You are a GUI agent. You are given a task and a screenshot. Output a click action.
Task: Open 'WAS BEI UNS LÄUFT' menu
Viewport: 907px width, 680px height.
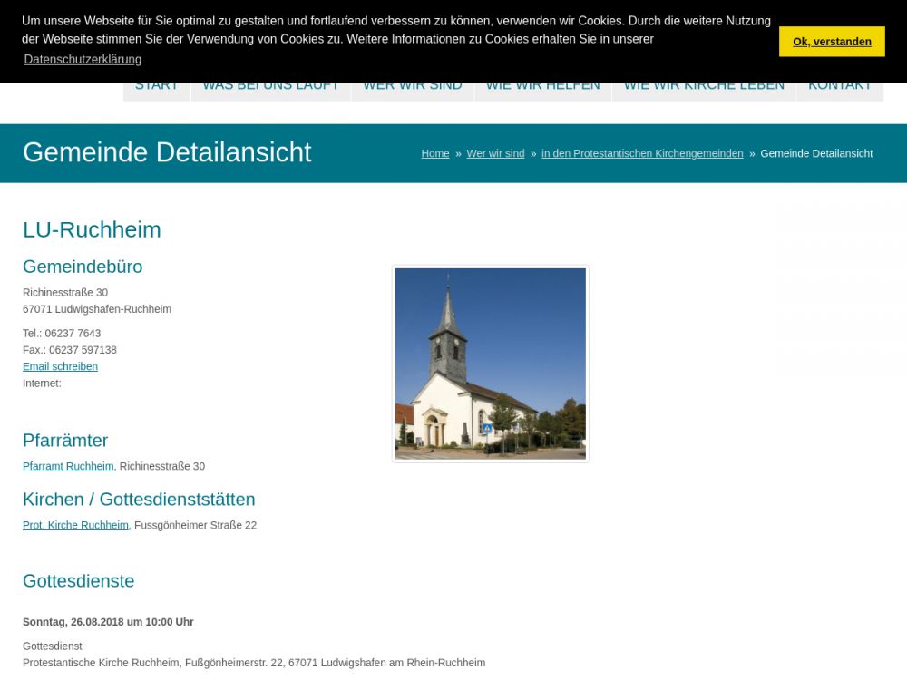(270, 90)
